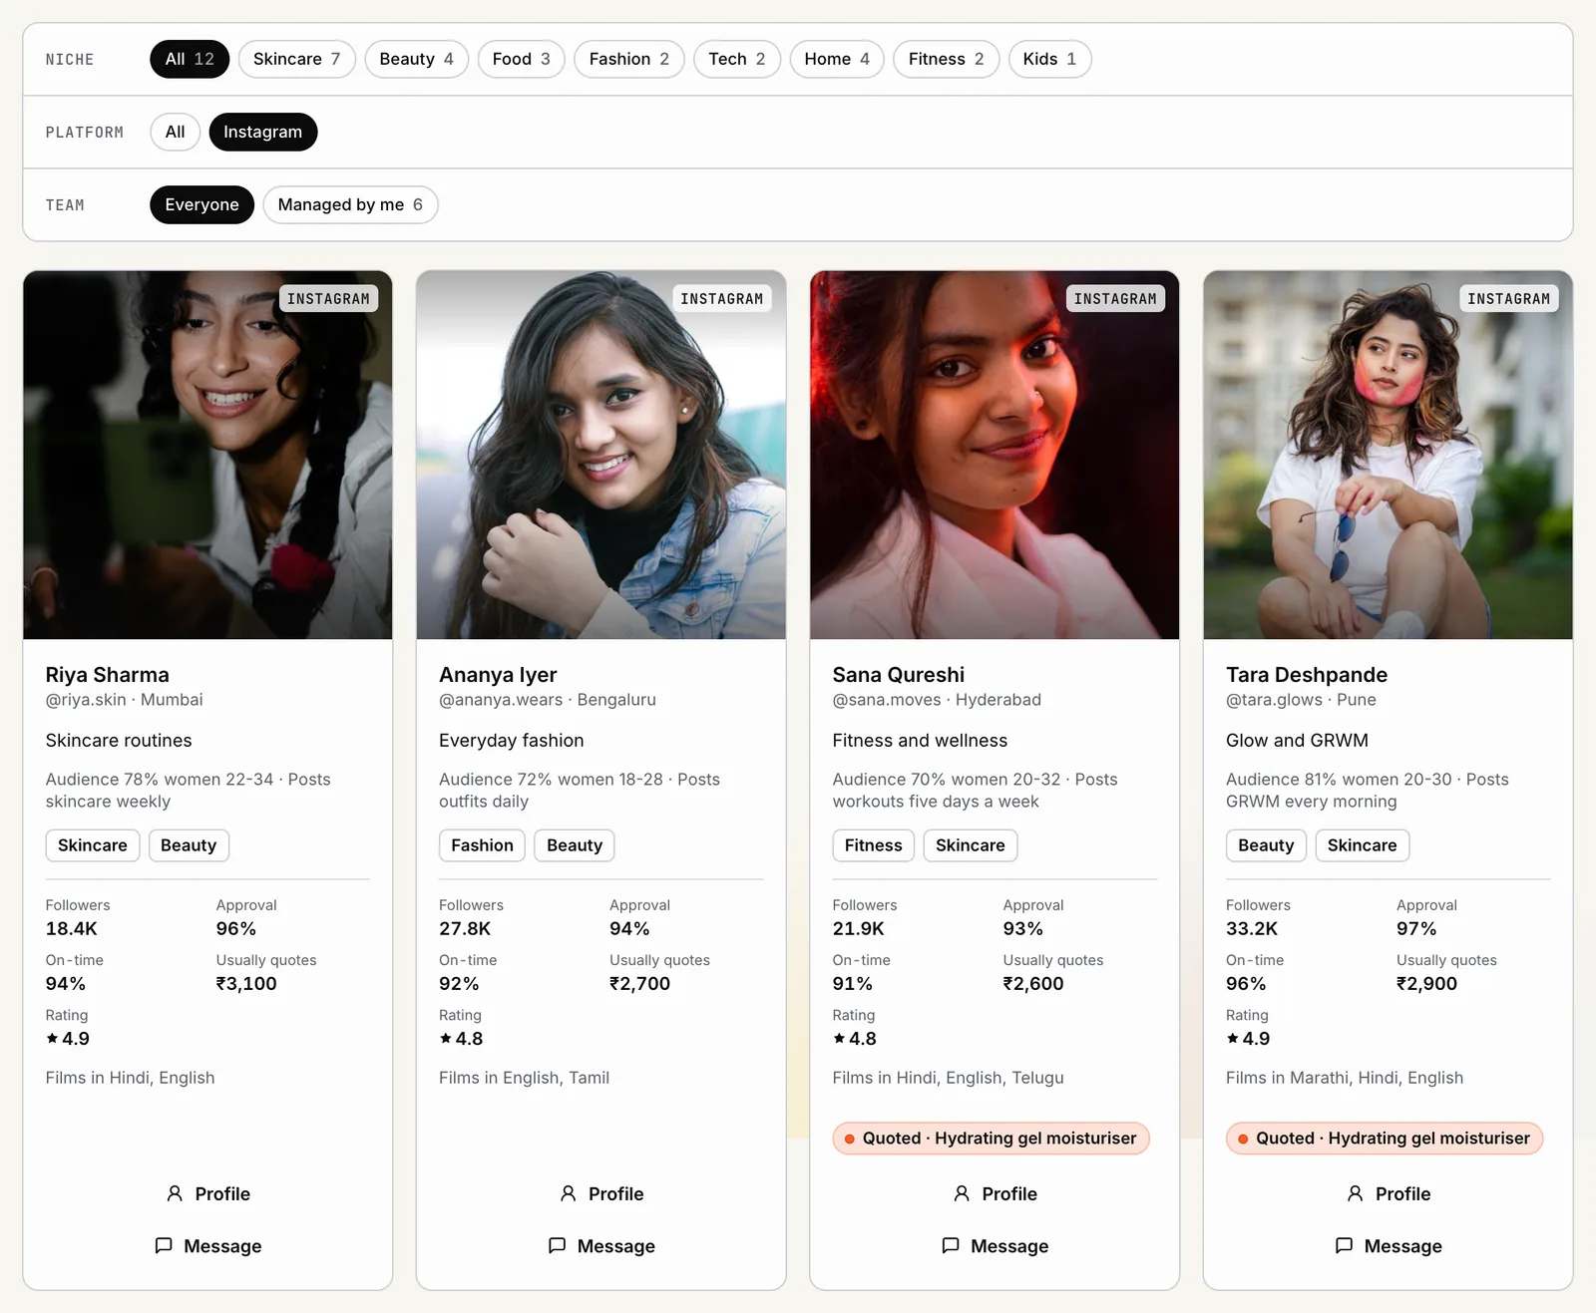Image resolution: width=1596 pixels, height=1313 pixels.
Task: Filter by Food niche
Action: pos(521,59)
